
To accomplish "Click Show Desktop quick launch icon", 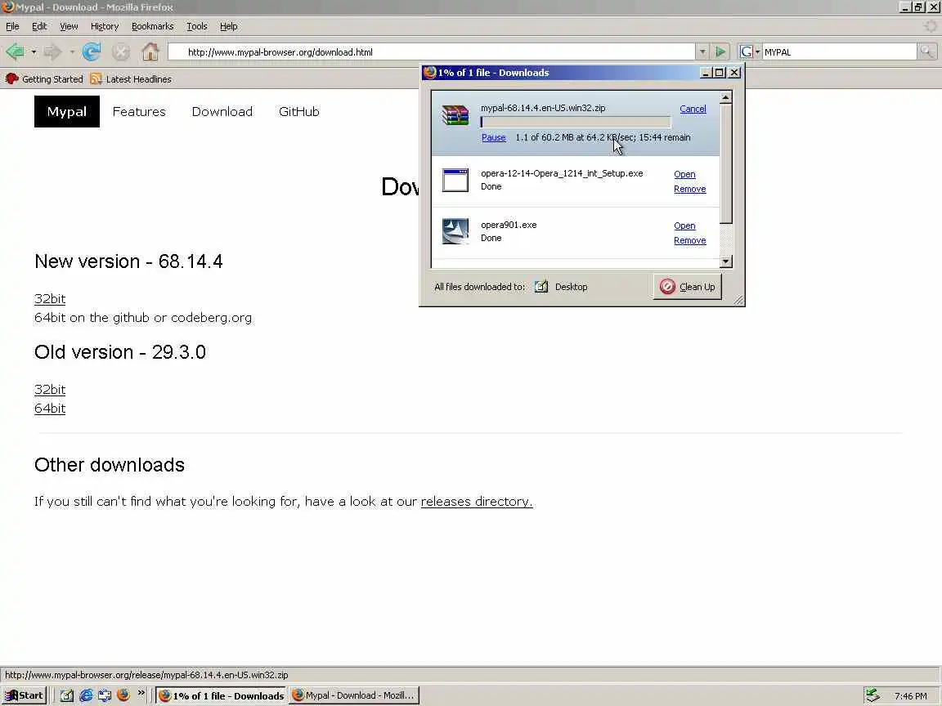I will tap(67, 695).
